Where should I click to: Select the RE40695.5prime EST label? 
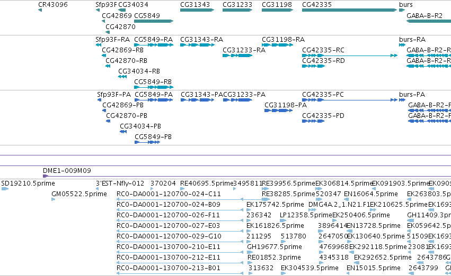[207, 183]
